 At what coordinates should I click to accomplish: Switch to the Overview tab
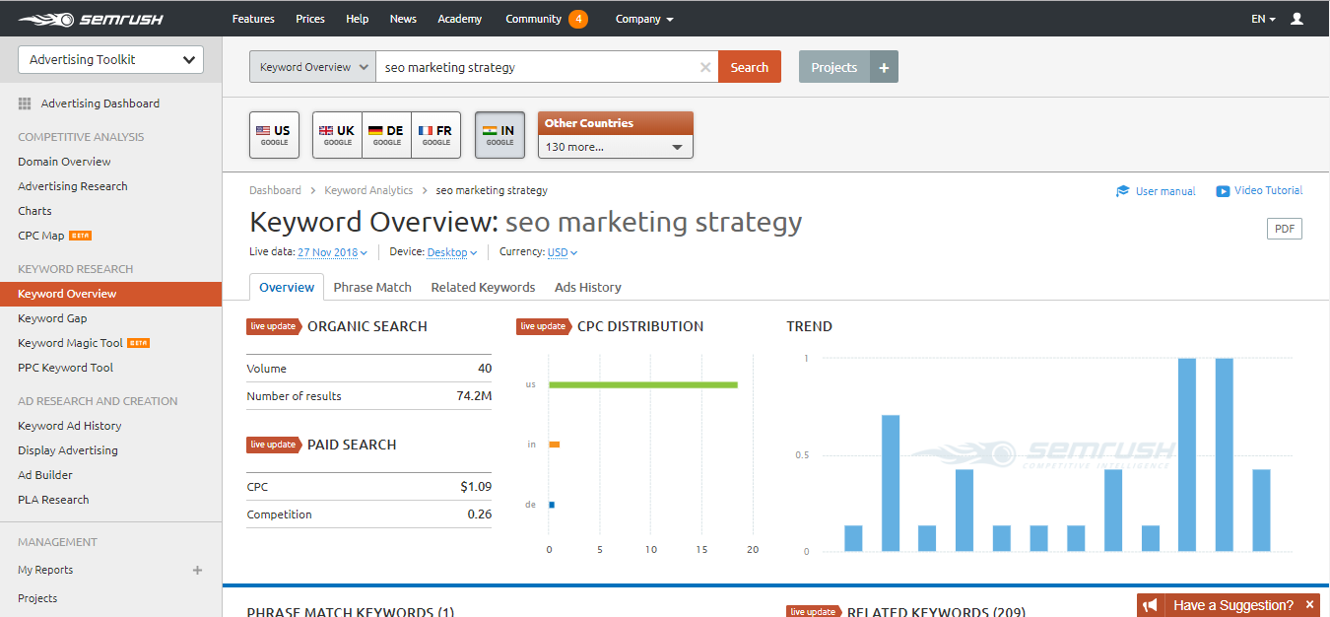287,287
